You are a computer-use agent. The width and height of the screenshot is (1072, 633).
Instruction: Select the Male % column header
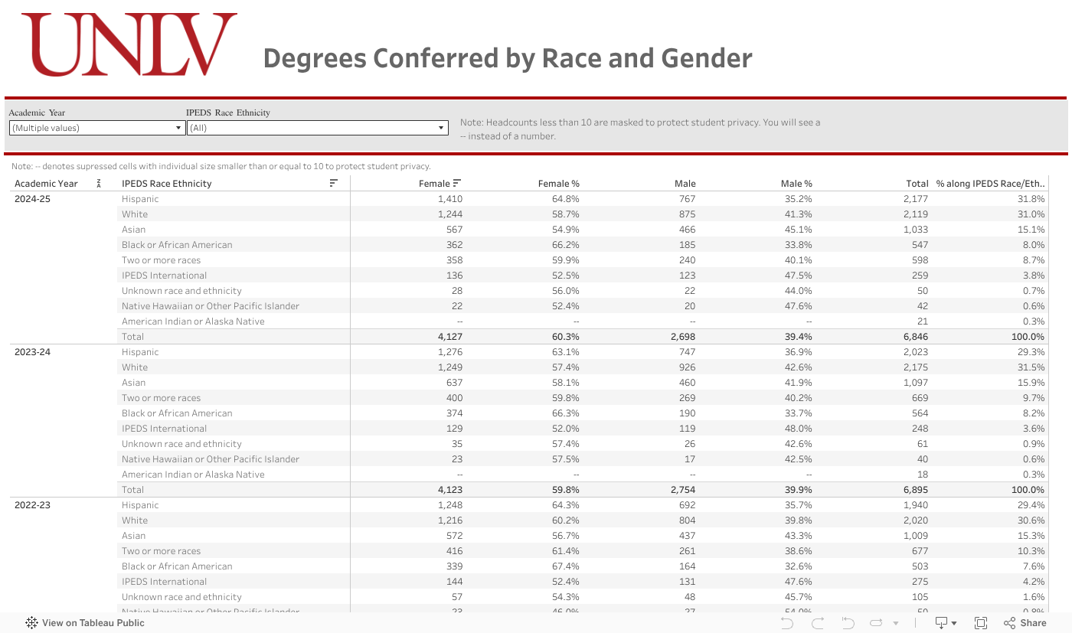pos(796,184)
